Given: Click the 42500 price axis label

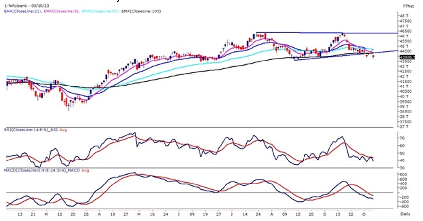Looking at the screenshot, I should [x=405, y=71].
